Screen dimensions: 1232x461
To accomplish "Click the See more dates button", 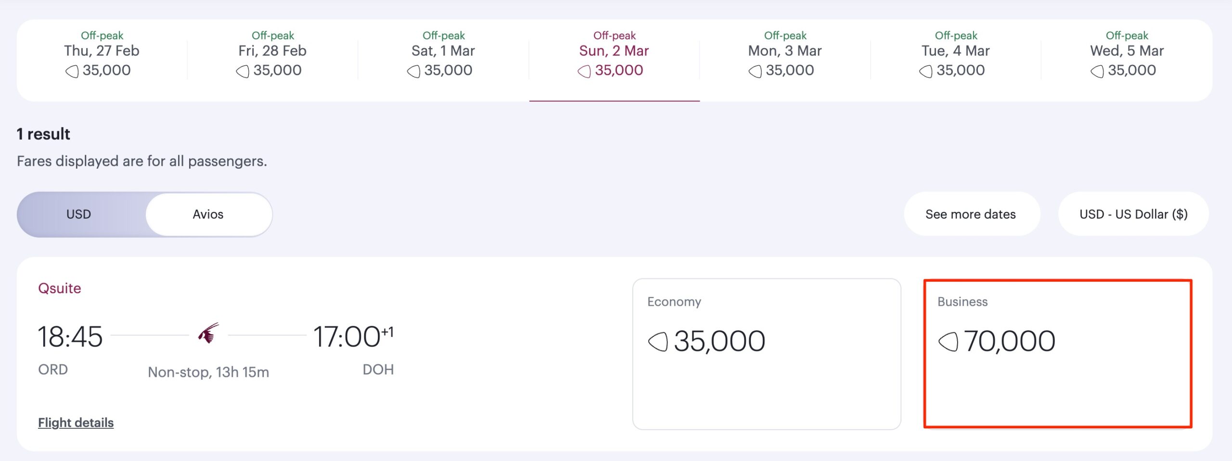I will tap(971, 214).
